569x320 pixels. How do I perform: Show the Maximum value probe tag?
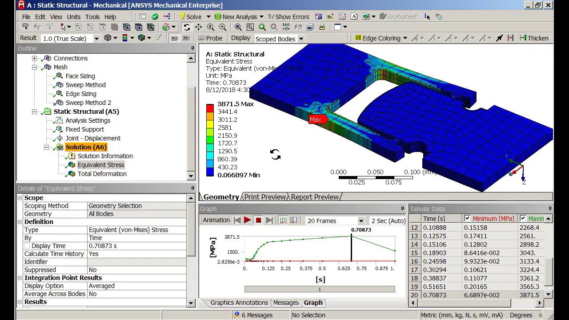click(175, 38)
